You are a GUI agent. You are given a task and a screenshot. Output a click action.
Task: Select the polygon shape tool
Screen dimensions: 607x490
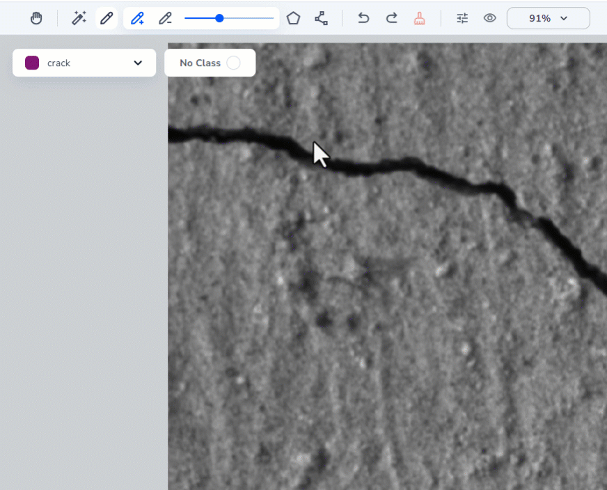[294, 18]
